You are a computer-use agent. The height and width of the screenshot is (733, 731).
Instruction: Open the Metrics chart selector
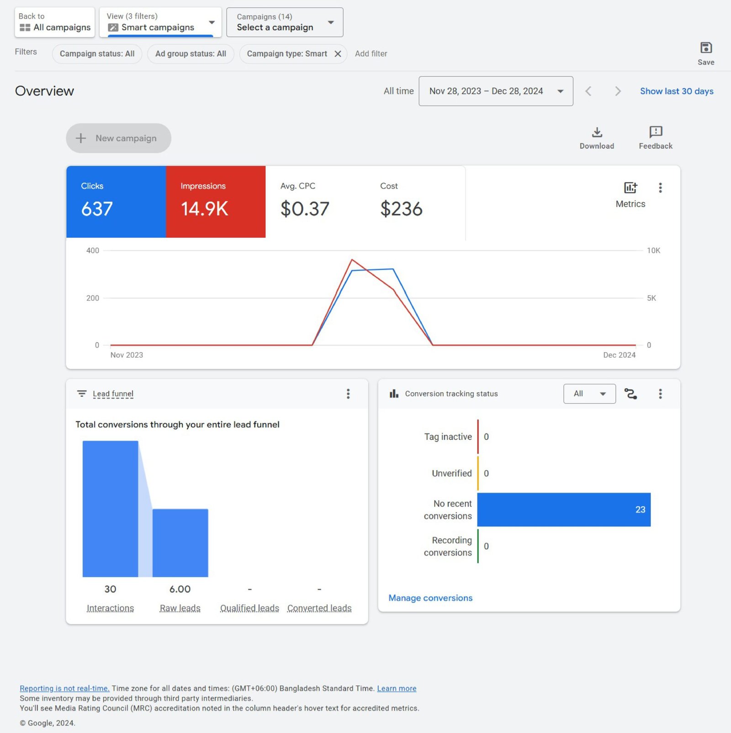(x=630, y=194)
